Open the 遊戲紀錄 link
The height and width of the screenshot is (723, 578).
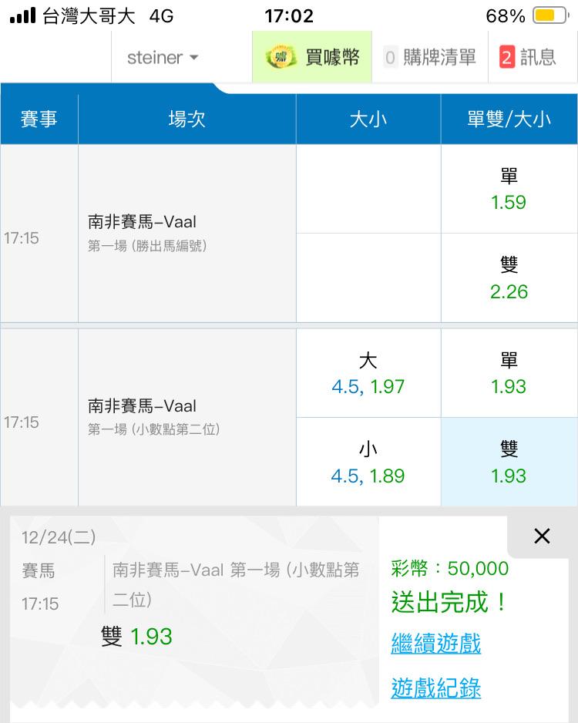(x=436, y=688)
